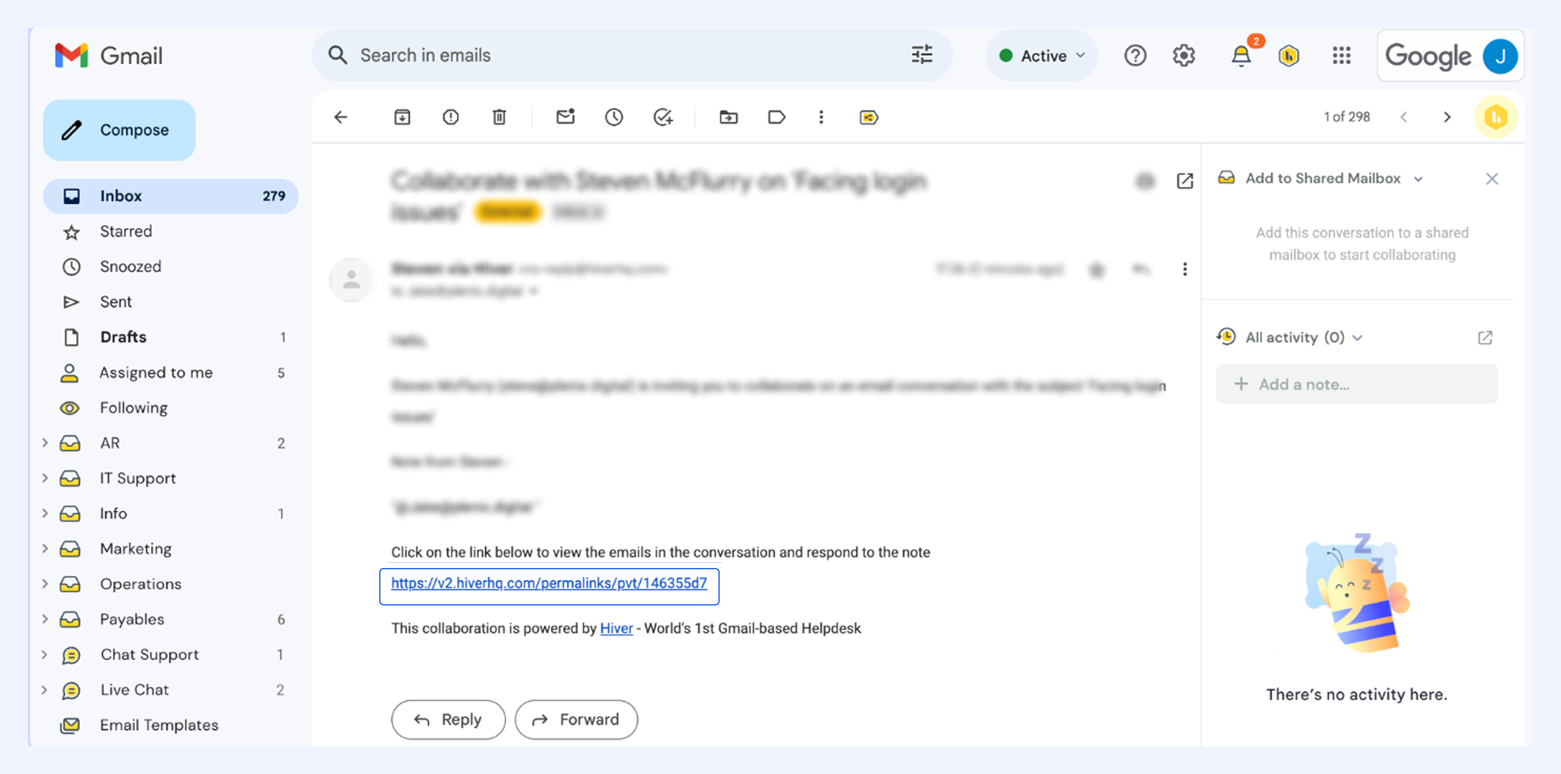Expand Add to Shared Mailbox dropdown
Image resolution: width=1561 pixels, height=774 pixels.
pos(1419,179)
